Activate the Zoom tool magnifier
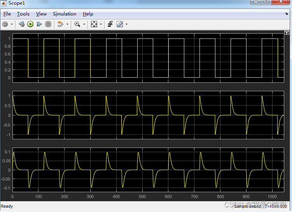The height and width of the screenshot is (212, 292). coord(77,24)
